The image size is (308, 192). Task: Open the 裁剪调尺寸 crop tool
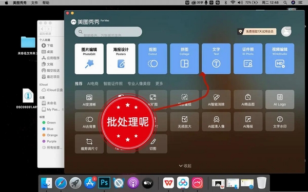[x=89, y=144]
